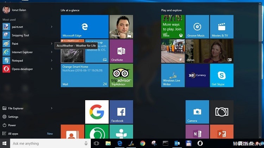The height and width of the screenshot is (148, 264).
Task: Expand the paint.net jump list arrow
Action: point(51,27)
